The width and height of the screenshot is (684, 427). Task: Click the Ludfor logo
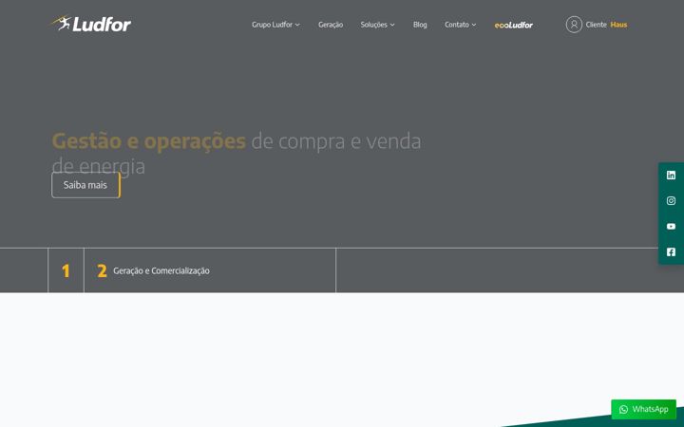pyautogui.click(x=91, y=24)
